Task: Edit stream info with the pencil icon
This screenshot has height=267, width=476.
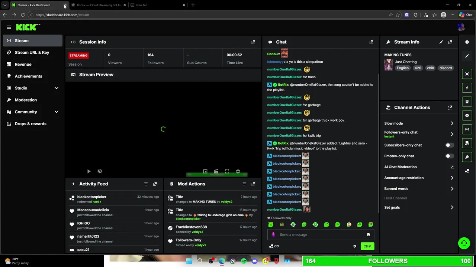Action: (441, 42)
